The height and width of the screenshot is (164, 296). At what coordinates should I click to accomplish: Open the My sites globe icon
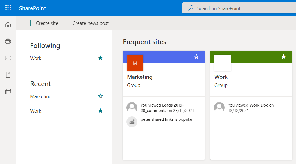(8, 41)
